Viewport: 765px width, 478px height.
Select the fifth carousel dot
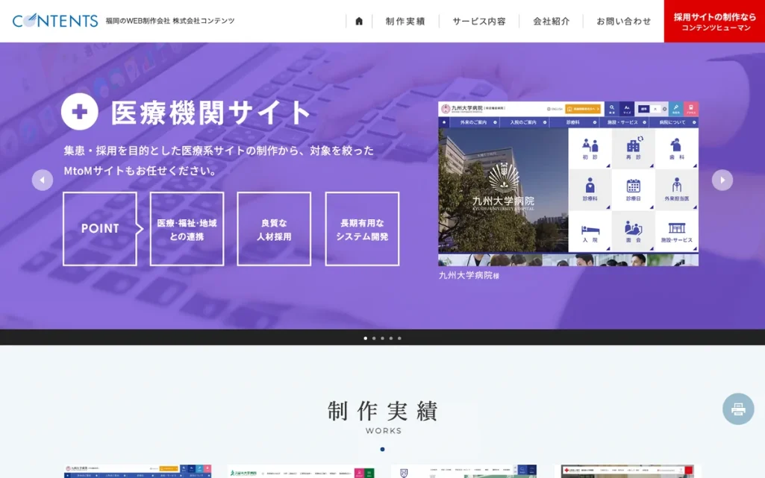pos(399,338)
